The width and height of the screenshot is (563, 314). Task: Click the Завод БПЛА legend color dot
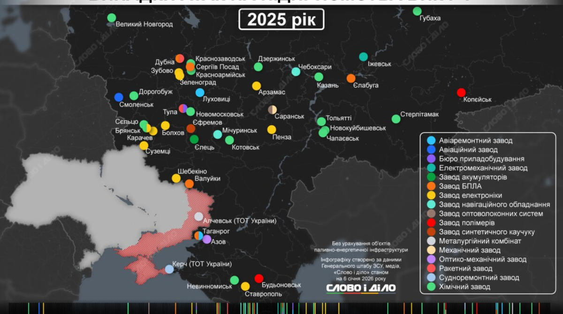[431, 186]
